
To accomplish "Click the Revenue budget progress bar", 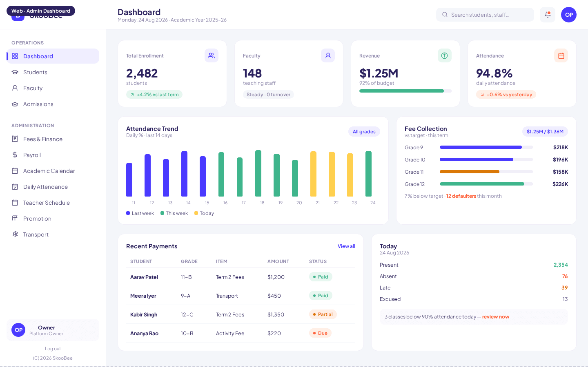I will (x=405, y=91).
